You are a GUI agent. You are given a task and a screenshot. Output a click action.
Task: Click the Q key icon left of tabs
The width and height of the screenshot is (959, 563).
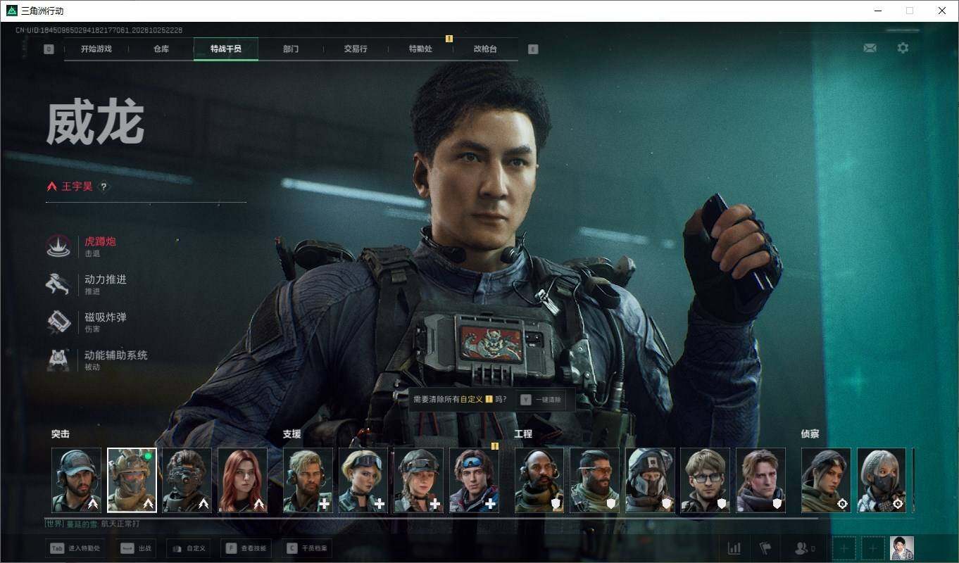49,49
